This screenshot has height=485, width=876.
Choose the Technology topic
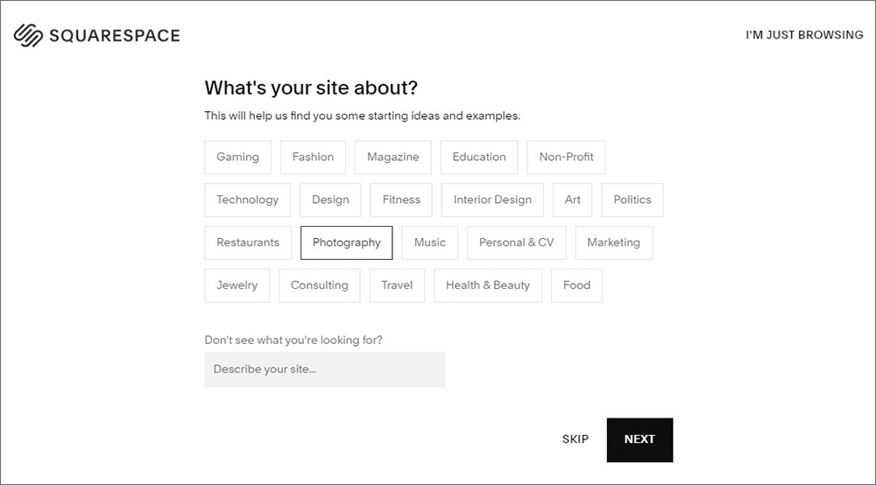(x=248, y=200)
